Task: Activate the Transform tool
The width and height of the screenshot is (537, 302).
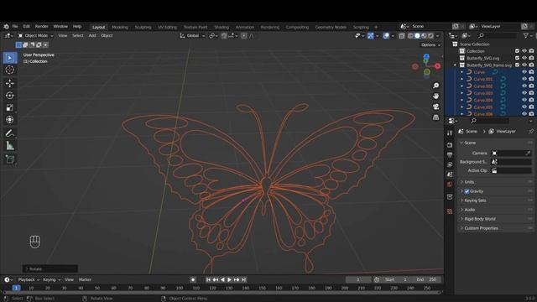Action: coord(9,119)
